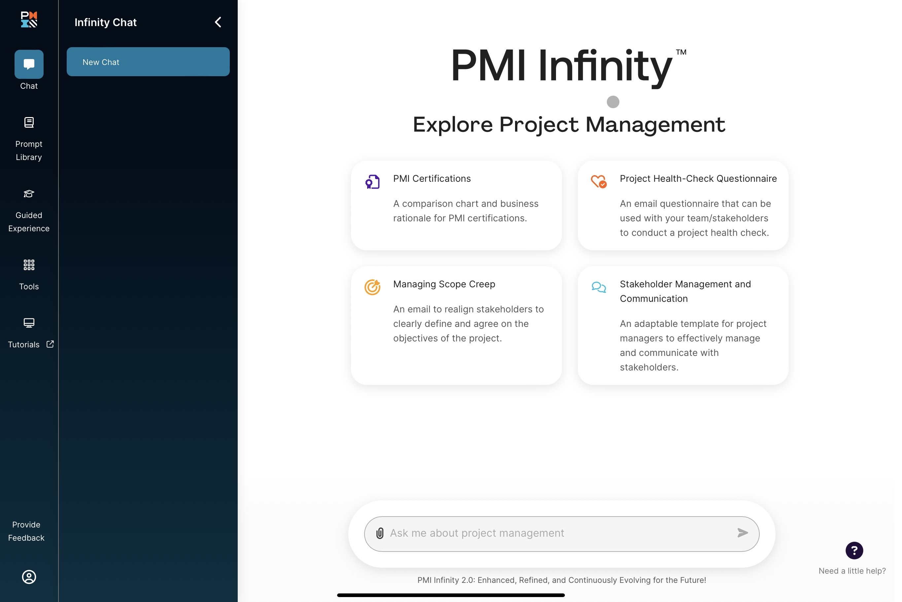
Task: Choose the Managing Scope Creep card
Action: (456, 325)
